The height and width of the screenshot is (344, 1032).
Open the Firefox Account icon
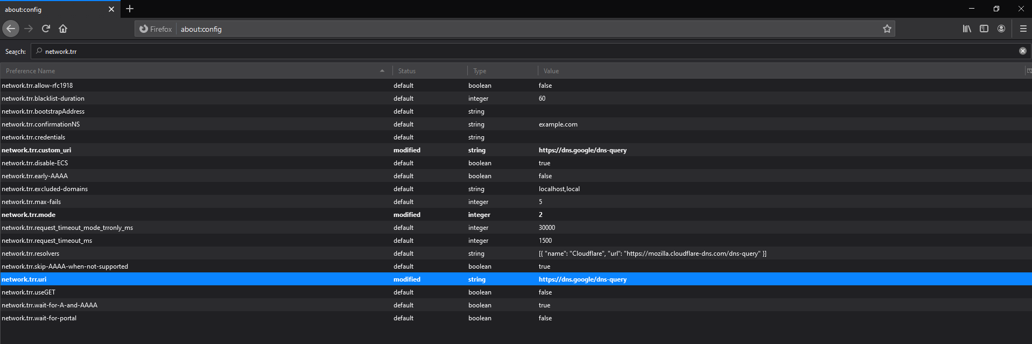tap(1001, 29)
